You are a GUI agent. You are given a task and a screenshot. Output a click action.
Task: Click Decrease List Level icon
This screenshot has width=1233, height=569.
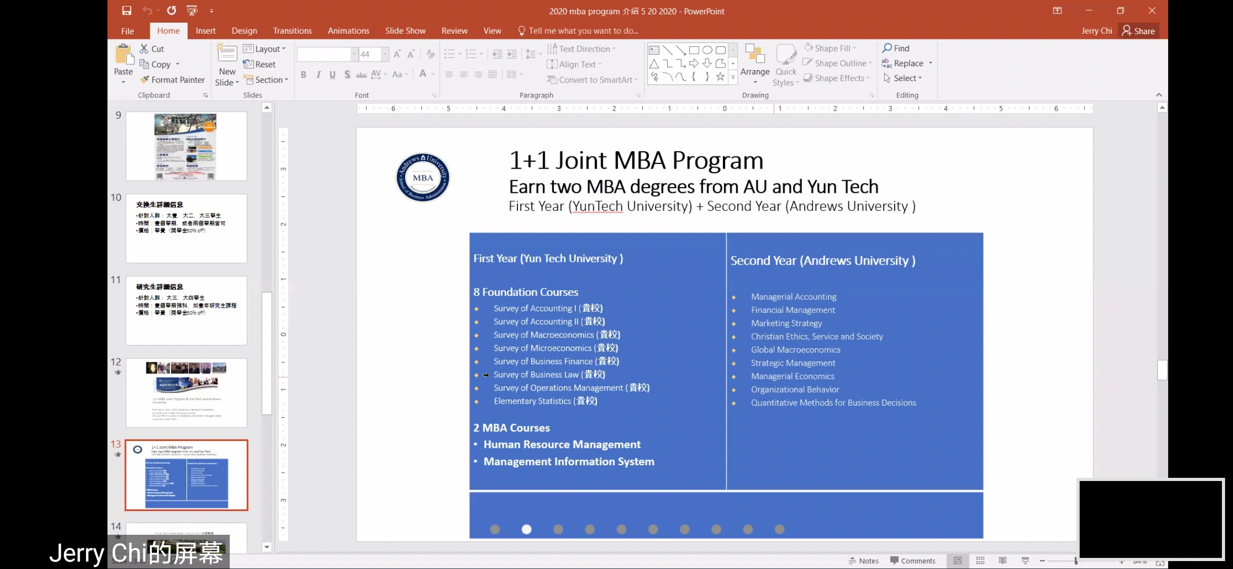[497, 54]
